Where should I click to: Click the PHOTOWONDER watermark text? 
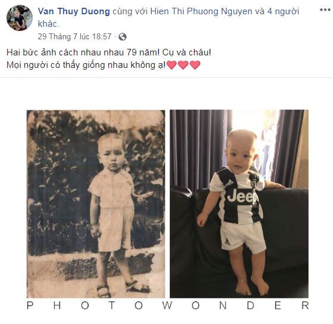point(168,306)
